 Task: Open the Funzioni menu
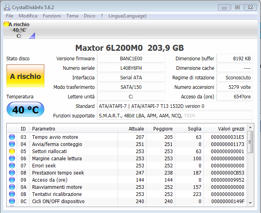coord(52,16)
